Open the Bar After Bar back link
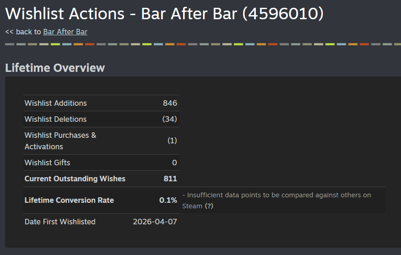 tap(65, 32)
